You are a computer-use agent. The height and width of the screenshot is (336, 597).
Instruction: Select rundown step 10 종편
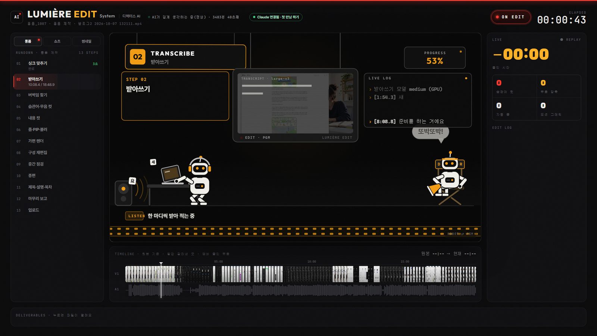click(x=57, y=175)
